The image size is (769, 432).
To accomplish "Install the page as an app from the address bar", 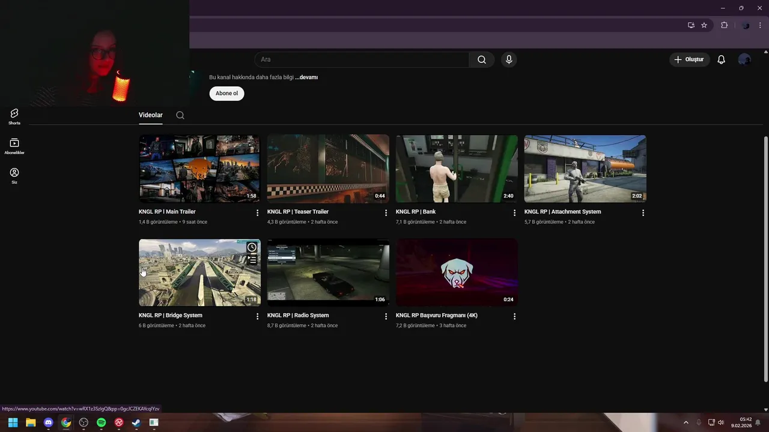I will pyautogui.click(x=691, y=25).
